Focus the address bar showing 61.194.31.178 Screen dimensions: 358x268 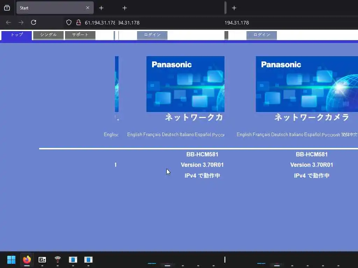[x=100, y=23]
